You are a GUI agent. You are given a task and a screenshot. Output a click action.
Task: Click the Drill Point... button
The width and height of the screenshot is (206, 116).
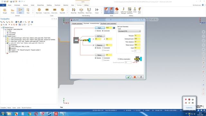coord(100,36)
